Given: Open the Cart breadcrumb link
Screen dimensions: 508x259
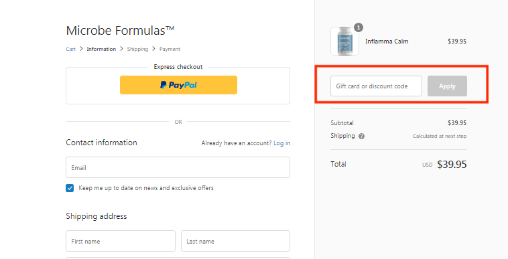Looking at the screenshot, I should 70,49.
